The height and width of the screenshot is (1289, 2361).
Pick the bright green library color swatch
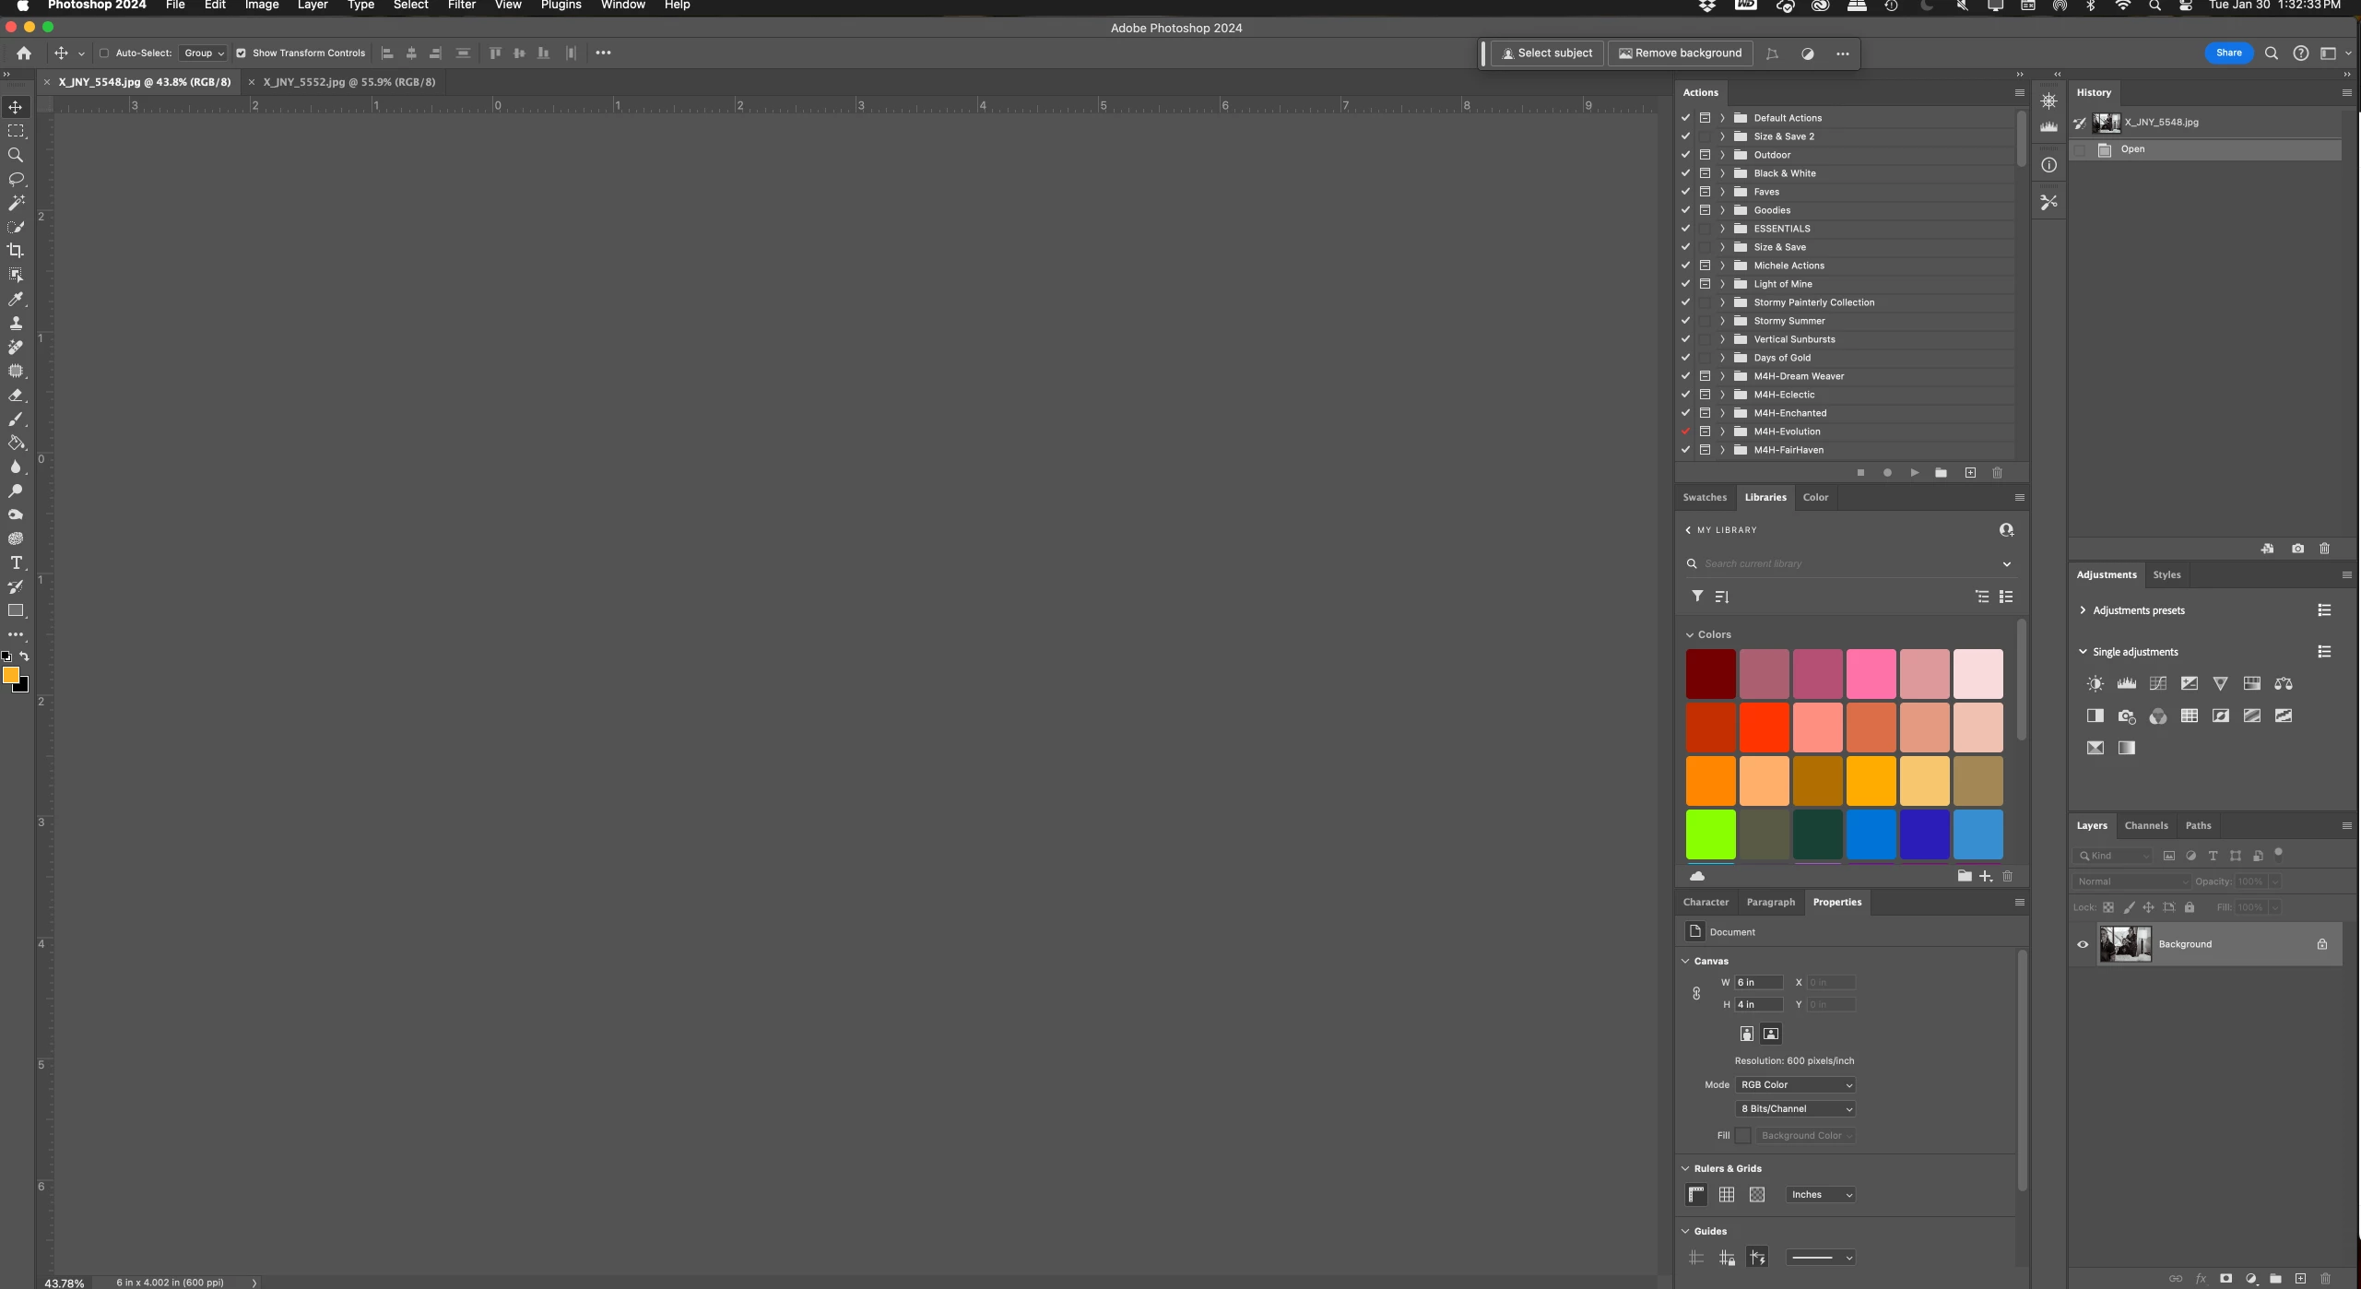(x=1710, y=834)
